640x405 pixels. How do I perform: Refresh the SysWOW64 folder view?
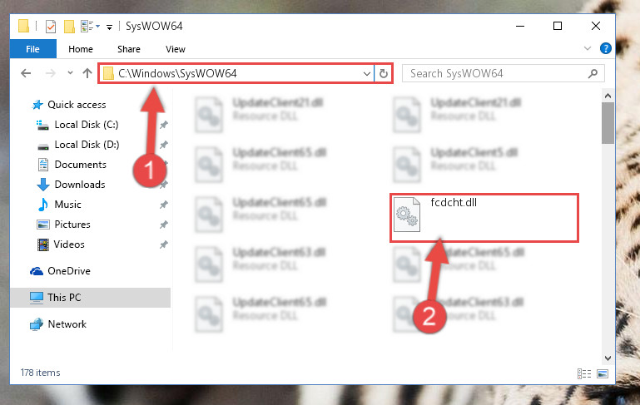384,73
